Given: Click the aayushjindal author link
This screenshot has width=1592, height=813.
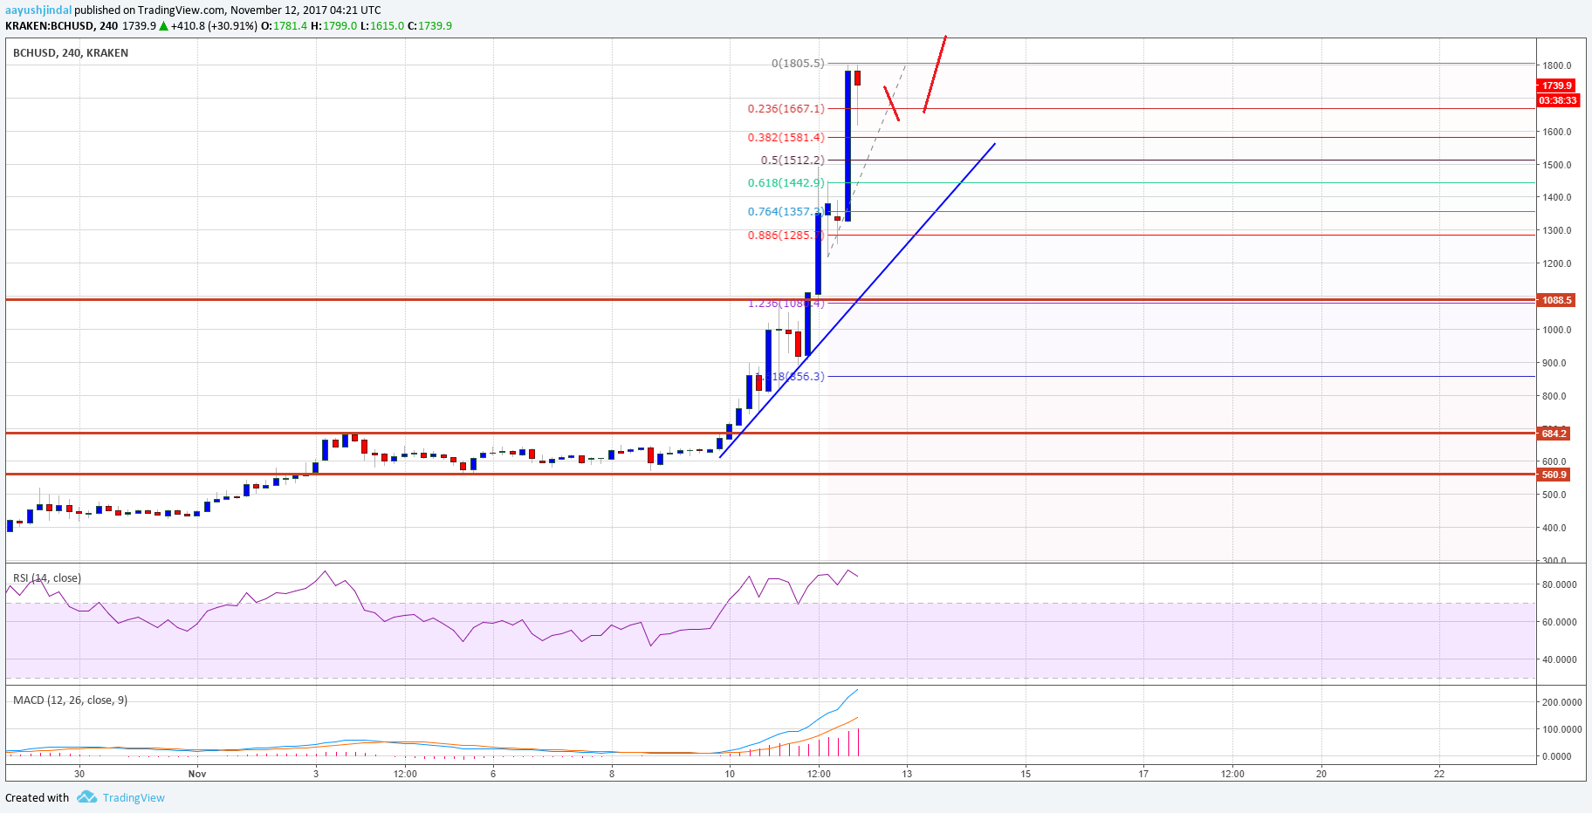Looking at the screenshot, I should click(38, 10).
